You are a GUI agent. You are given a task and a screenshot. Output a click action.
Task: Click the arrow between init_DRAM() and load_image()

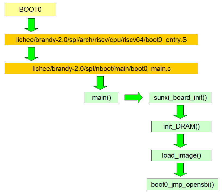pos(180,141)
